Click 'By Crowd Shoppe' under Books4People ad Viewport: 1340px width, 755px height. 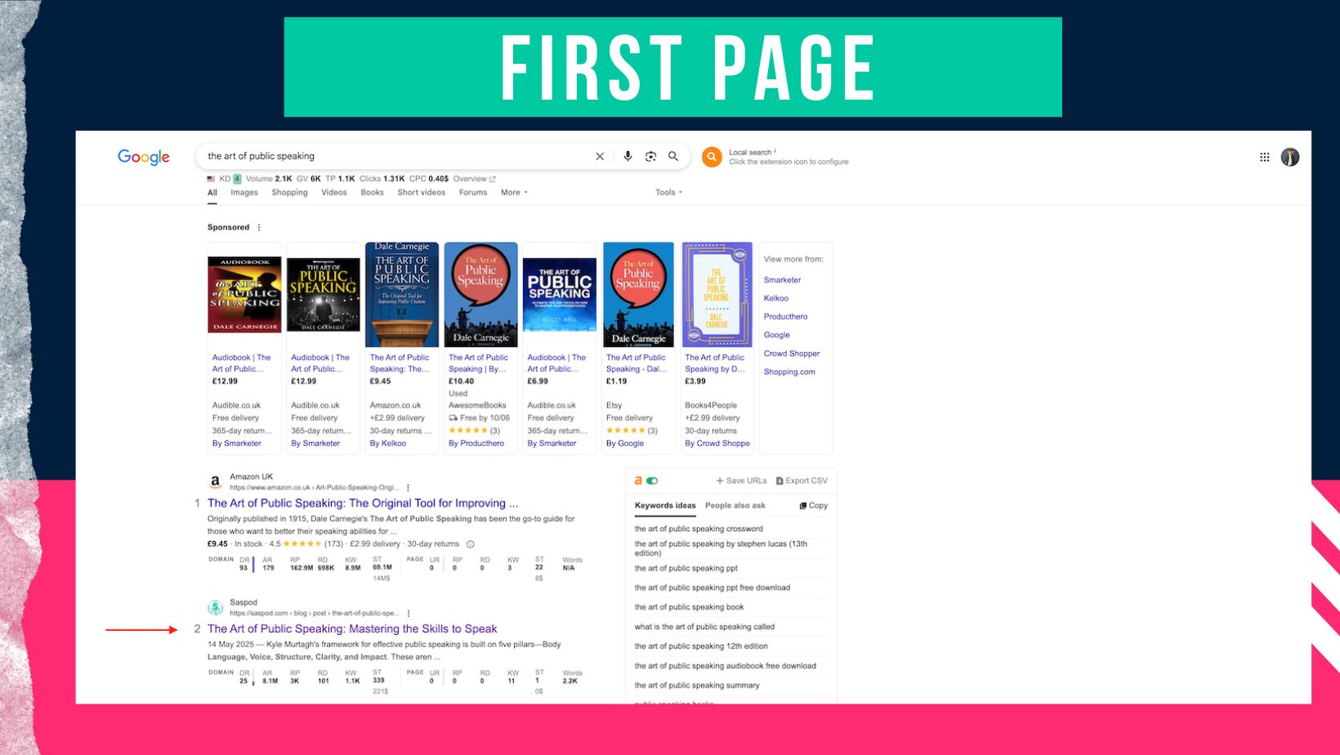click(x=717, y=444)
